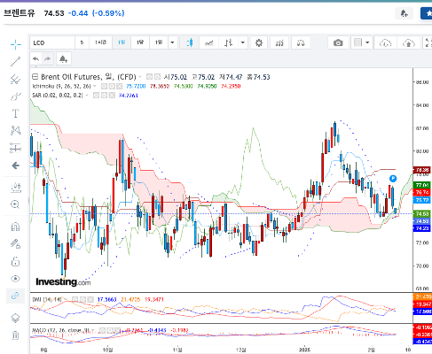Click the LCO symbol input field
This screenshot has width=432, height=354.
[x=52, y=42]
